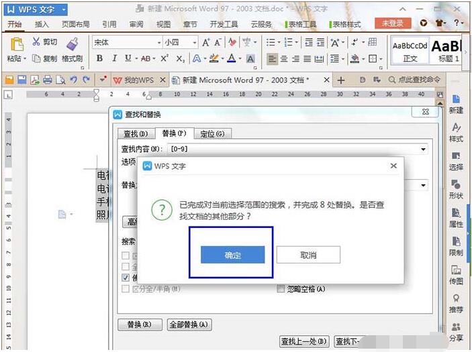Click the Undo arrow icon

[73, 80]
